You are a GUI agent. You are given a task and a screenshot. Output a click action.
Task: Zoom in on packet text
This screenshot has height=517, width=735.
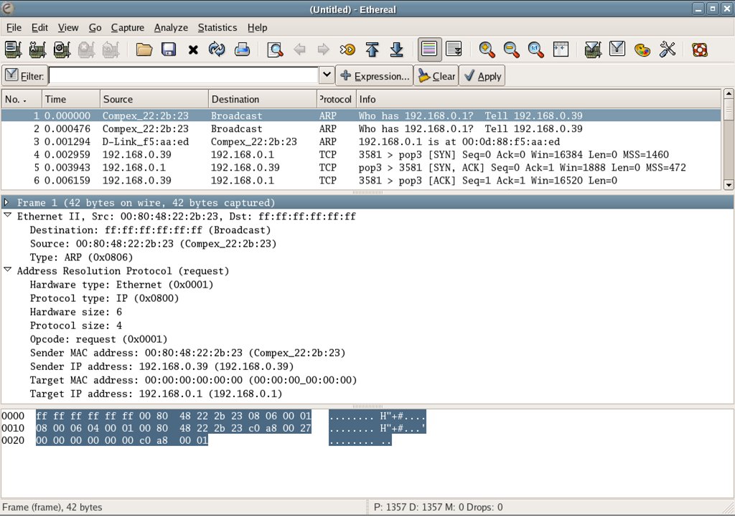click(x=487, y=49)
